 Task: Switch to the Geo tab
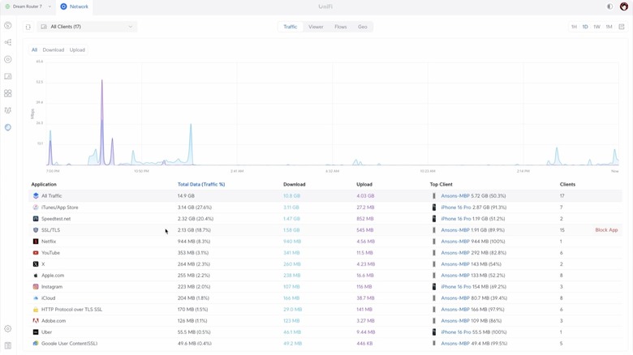363,27
